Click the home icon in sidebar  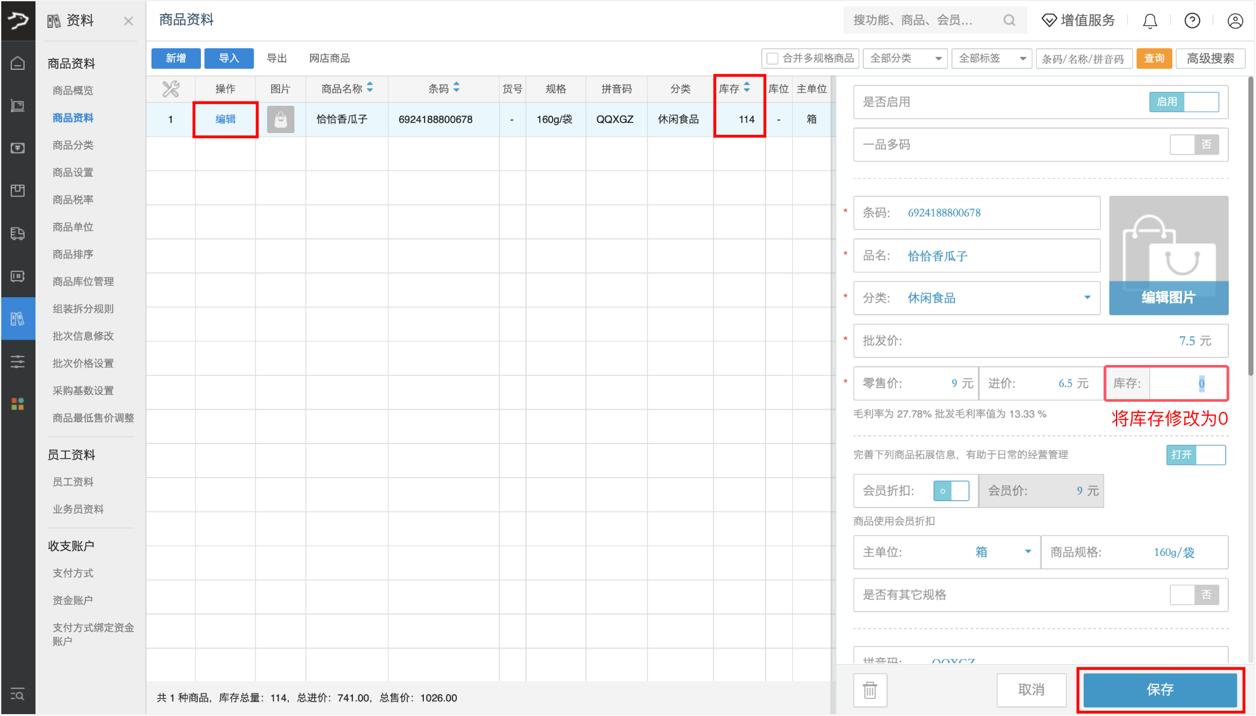18,63
